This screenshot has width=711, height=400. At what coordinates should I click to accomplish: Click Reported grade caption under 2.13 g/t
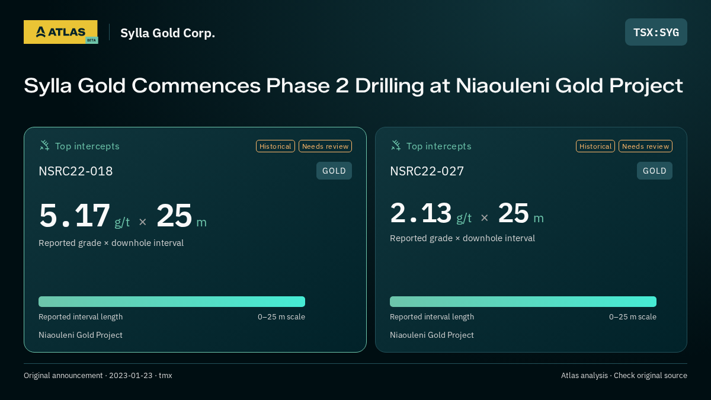462,238
